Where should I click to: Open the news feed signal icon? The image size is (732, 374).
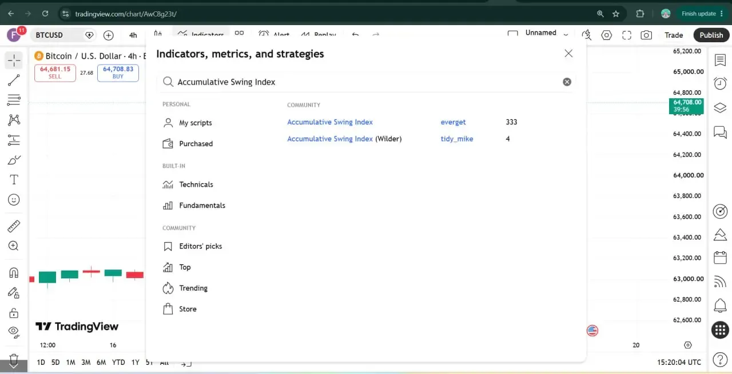[720, 281]
